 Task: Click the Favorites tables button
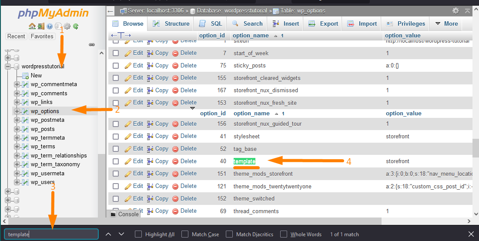point(42,37)
